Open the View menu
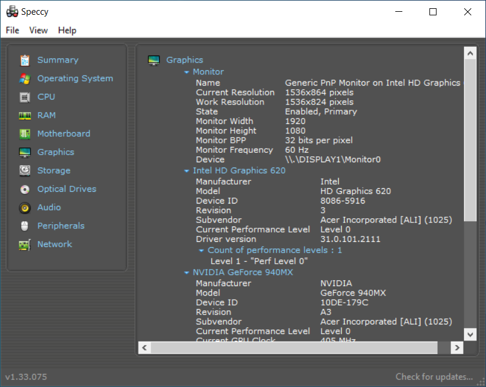The height and width of the screenshot is (387, 486). 38,31
